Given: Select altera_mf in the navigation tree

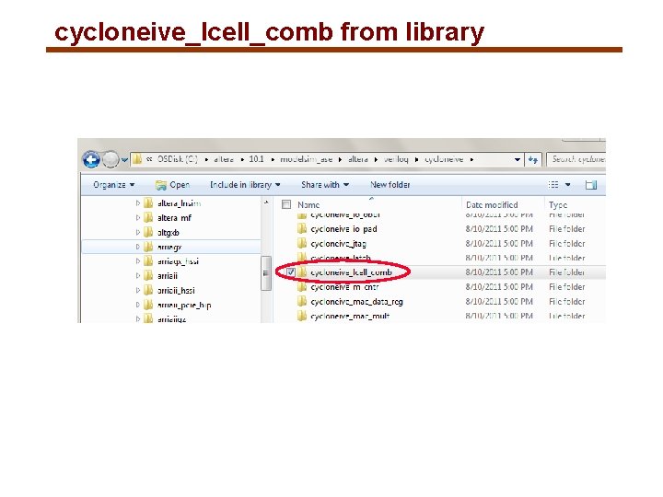Looking at the screenshot, I should pos(174,217).
